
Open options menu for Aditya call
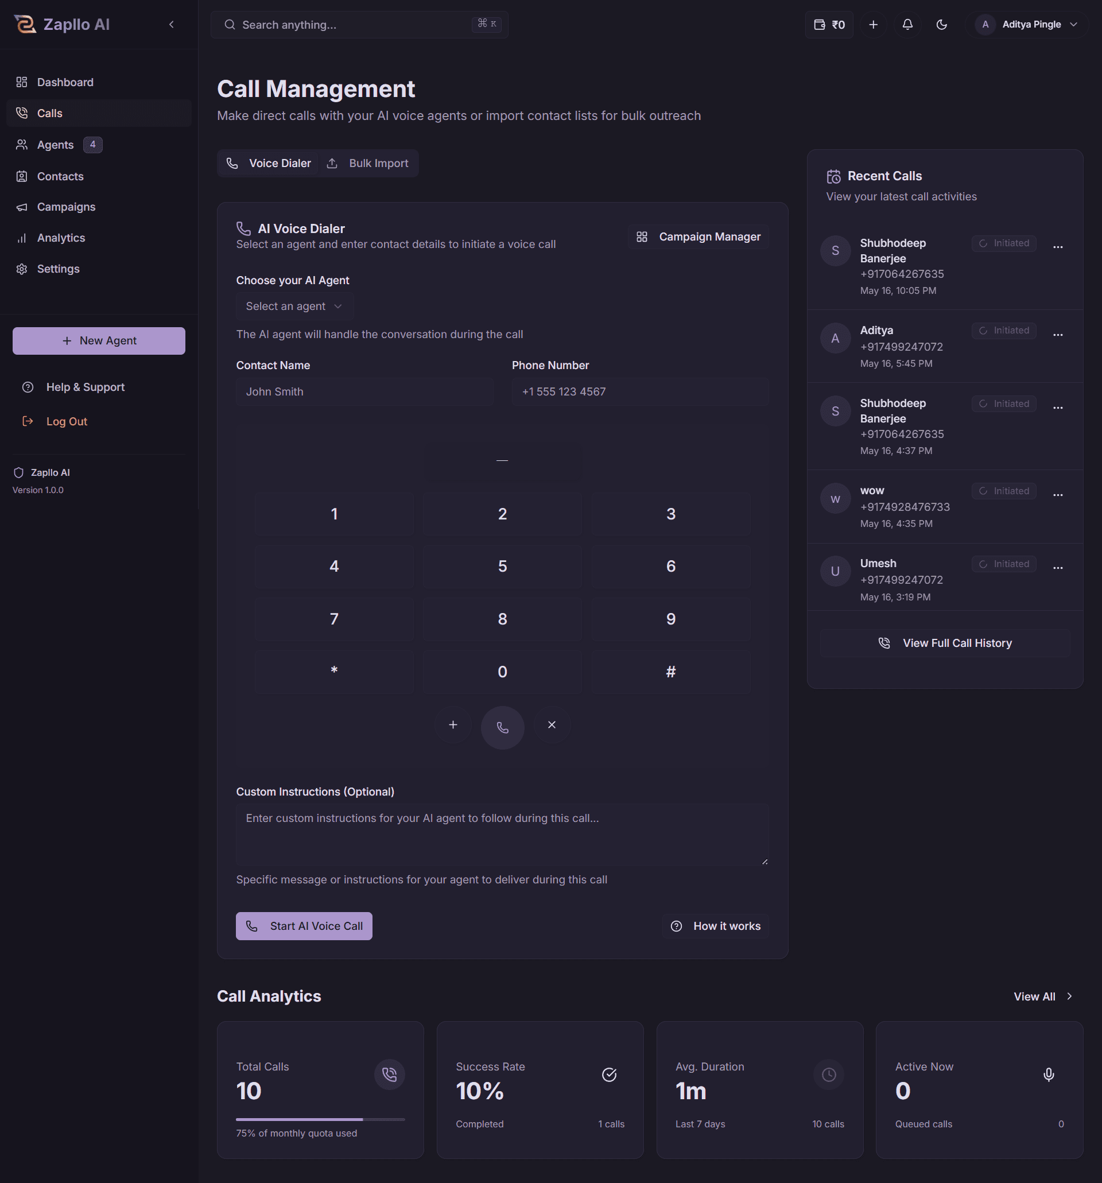tap(1057, 335)
